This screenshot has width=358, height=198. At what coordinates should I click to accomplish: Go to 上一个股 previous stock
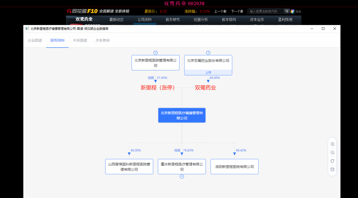pyautogui.click(x=220, y=11)
